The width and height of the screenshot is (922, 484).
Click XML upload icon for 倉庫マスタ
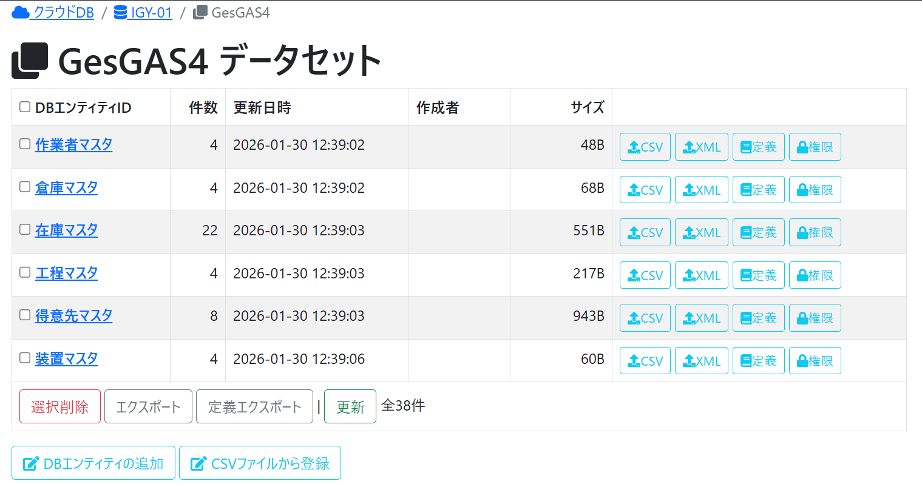690,190
